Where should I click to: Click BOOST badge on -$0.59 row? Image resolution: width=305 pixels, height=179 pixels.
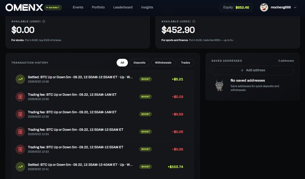tap(145, 114)
